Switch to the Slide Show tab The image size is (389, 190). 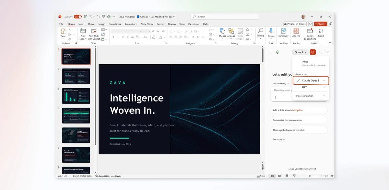(147, 24)
